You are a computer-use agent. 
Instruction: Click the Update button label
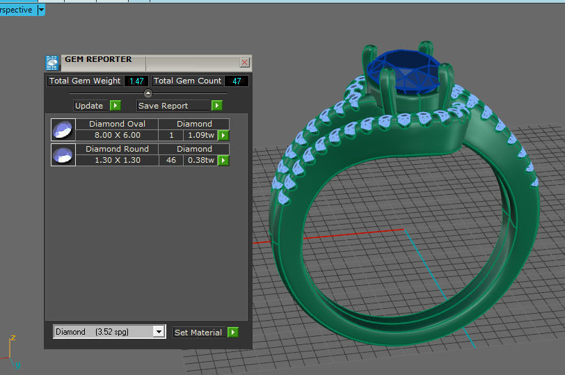pyautogui.click(x=90, y=106)
